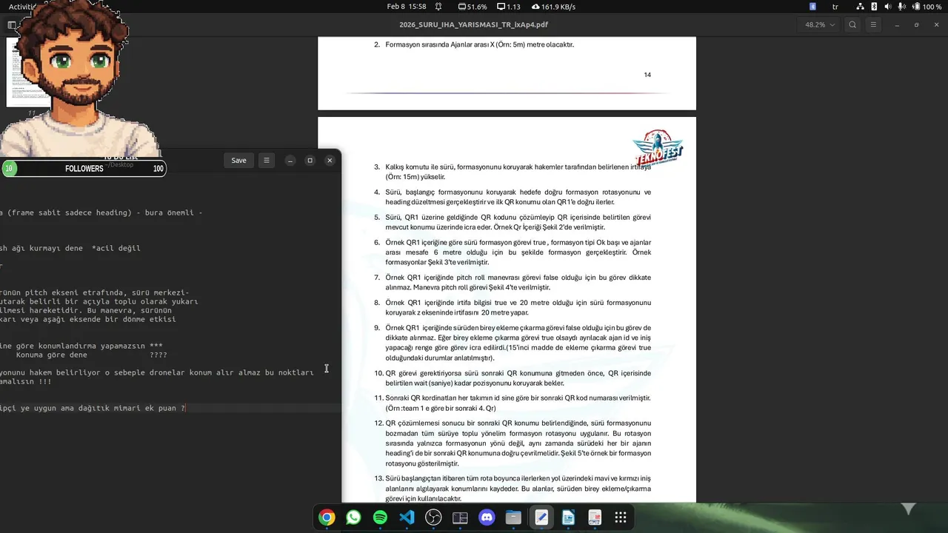Click the CPU load 1.13 indicator
Viewport: 948px width, 533px height.
pyautogui.click(x=509, y=7)
